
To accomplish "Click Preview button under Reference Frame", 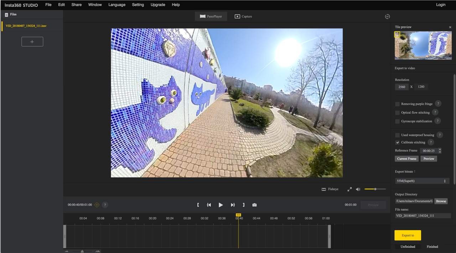I will 429,159.
